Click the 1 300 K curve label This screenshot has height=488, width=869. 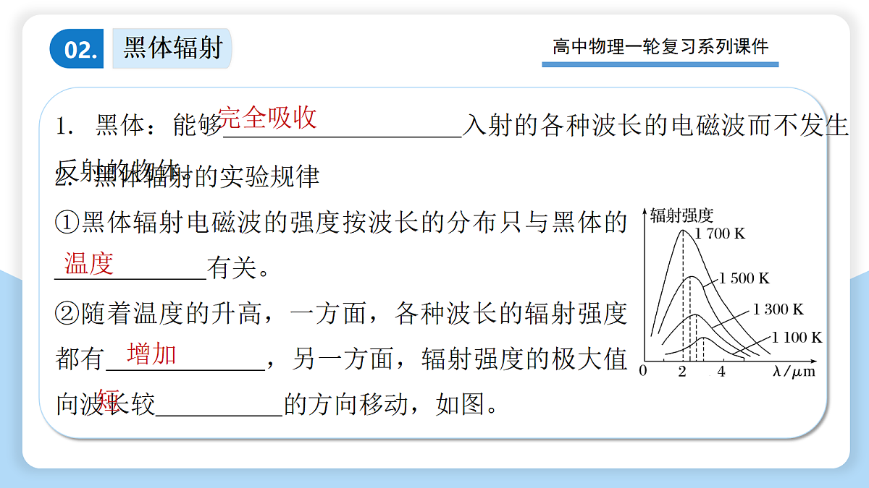(778, 310)
